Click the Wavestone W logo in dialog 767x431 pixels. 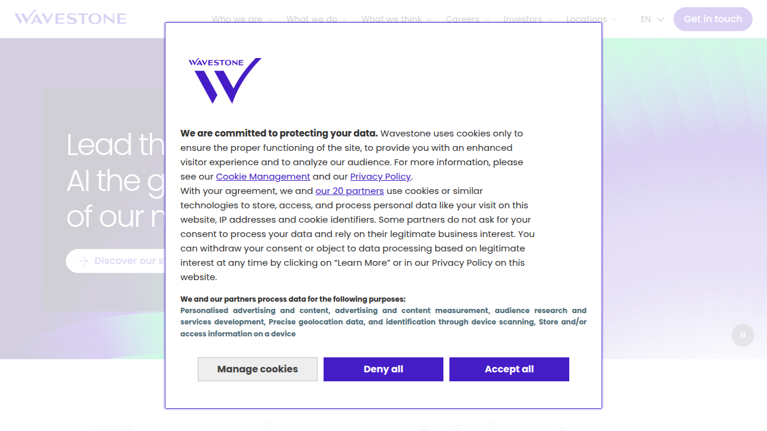point(225,81)
